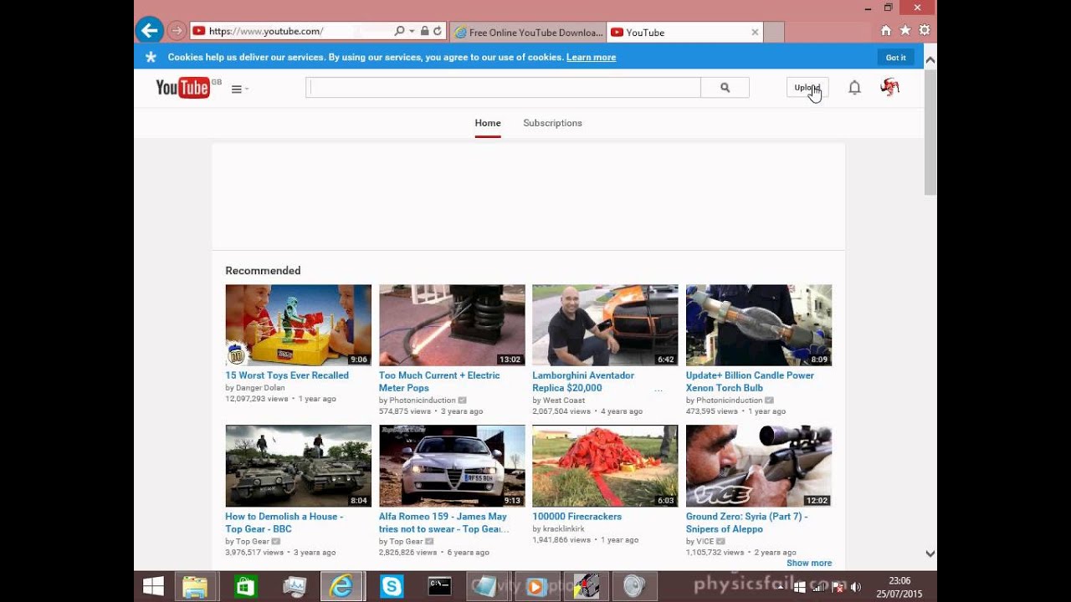Click the page scrollbar down arrow
Screen dimensions: 1071x602
[930, 554]
